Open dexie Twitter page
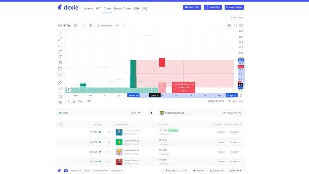 (59, 171)
